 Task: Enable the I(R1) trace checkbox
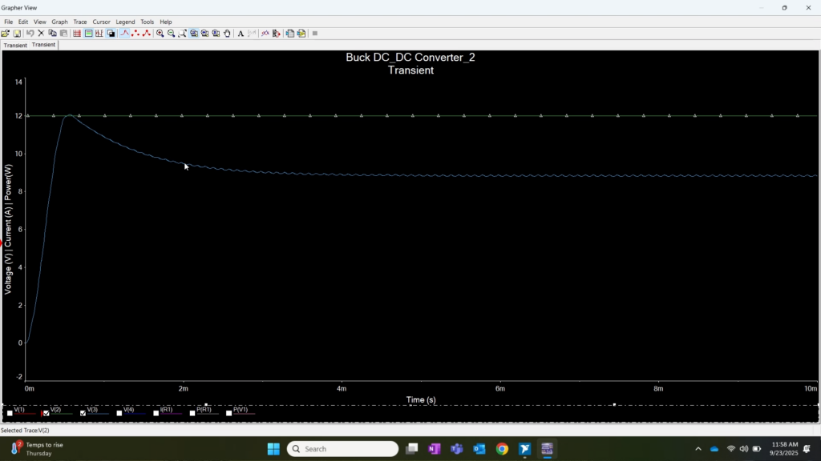(x=156, y=414)
